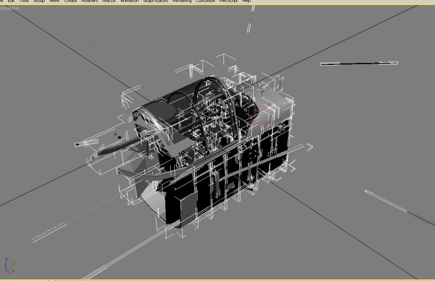
Task: Select the long thin object at upper right
Action: pyautogui.click(x=359, y=64)
